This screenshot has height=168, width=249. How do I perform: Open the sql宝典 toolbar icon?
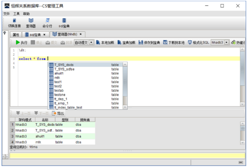64,23
